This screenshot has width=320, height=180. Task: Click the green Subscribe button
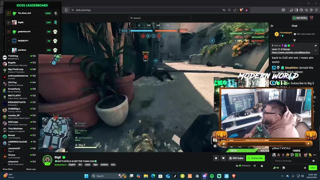tap(255, 158)
